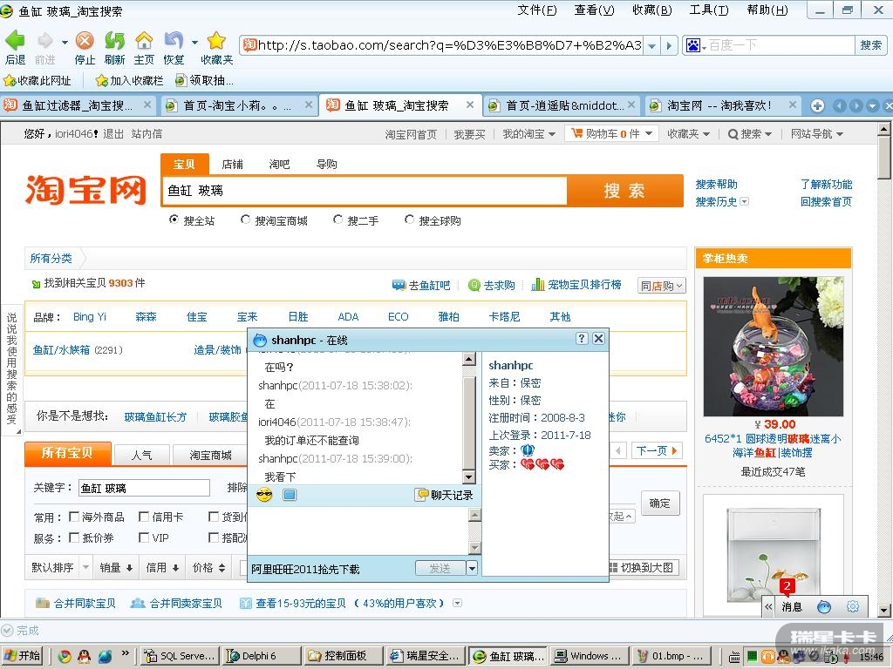
Task: Click the 确定 button
Action: (660, 503)
